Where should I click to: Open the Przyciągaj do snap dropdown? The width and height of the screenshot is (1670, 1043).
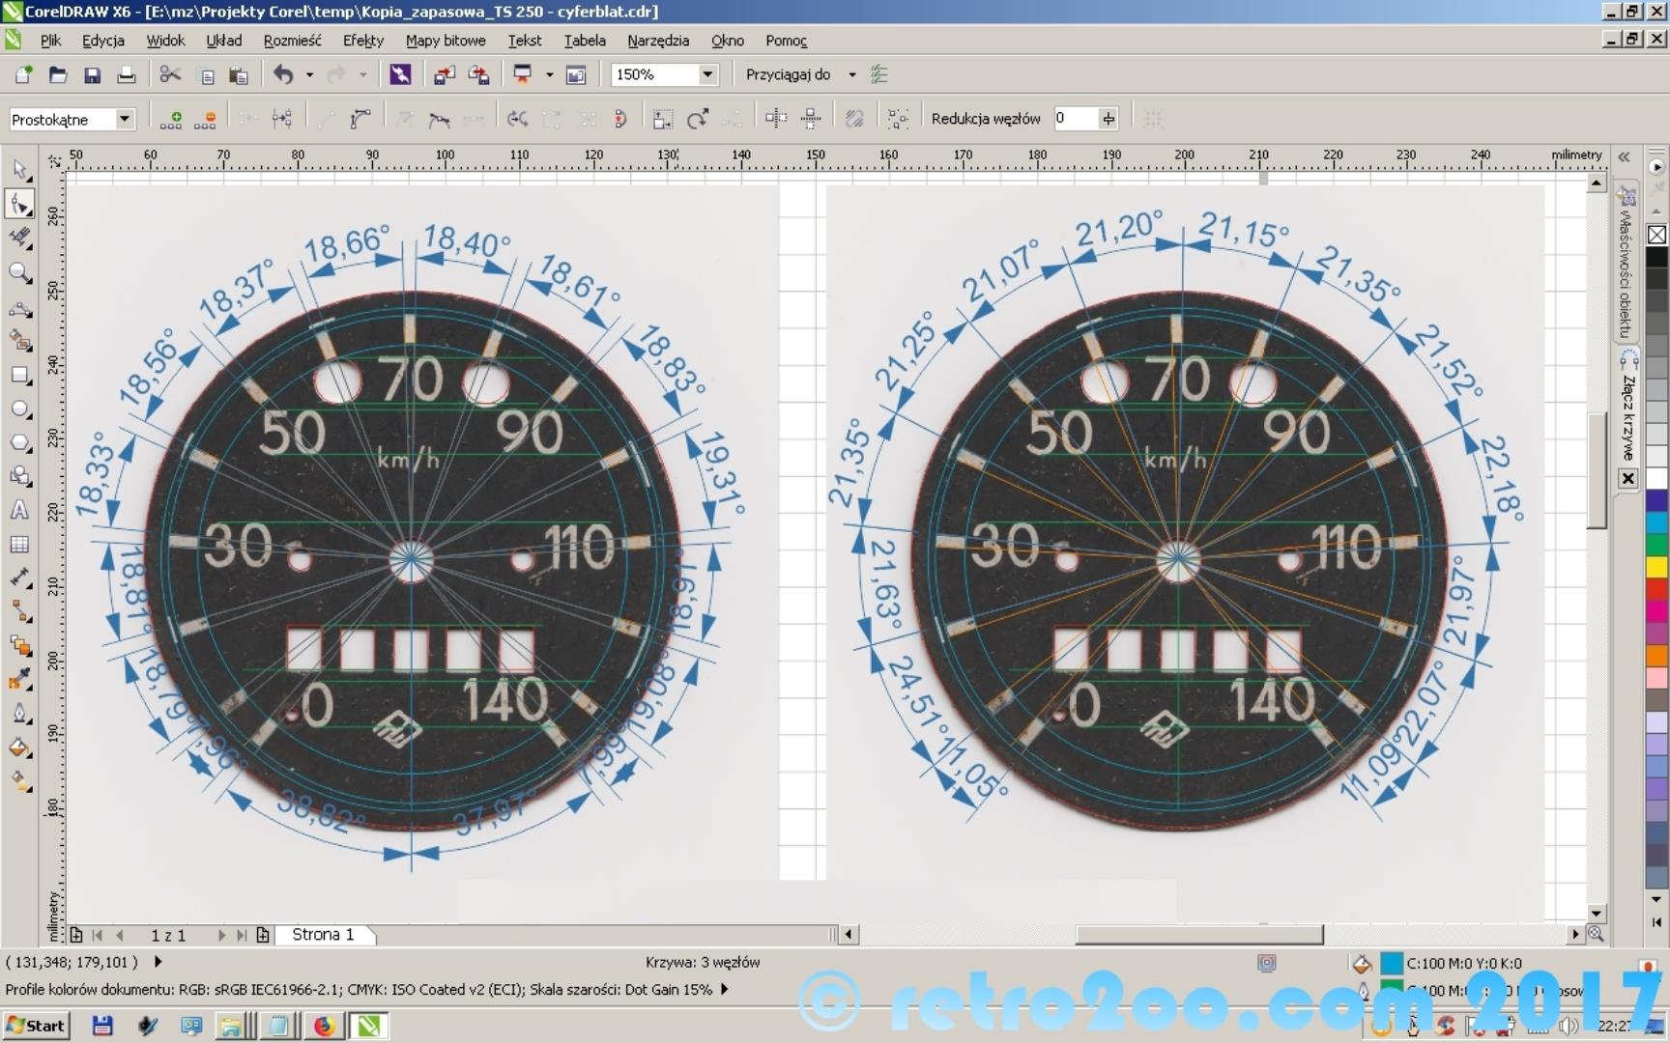(851, 74)
